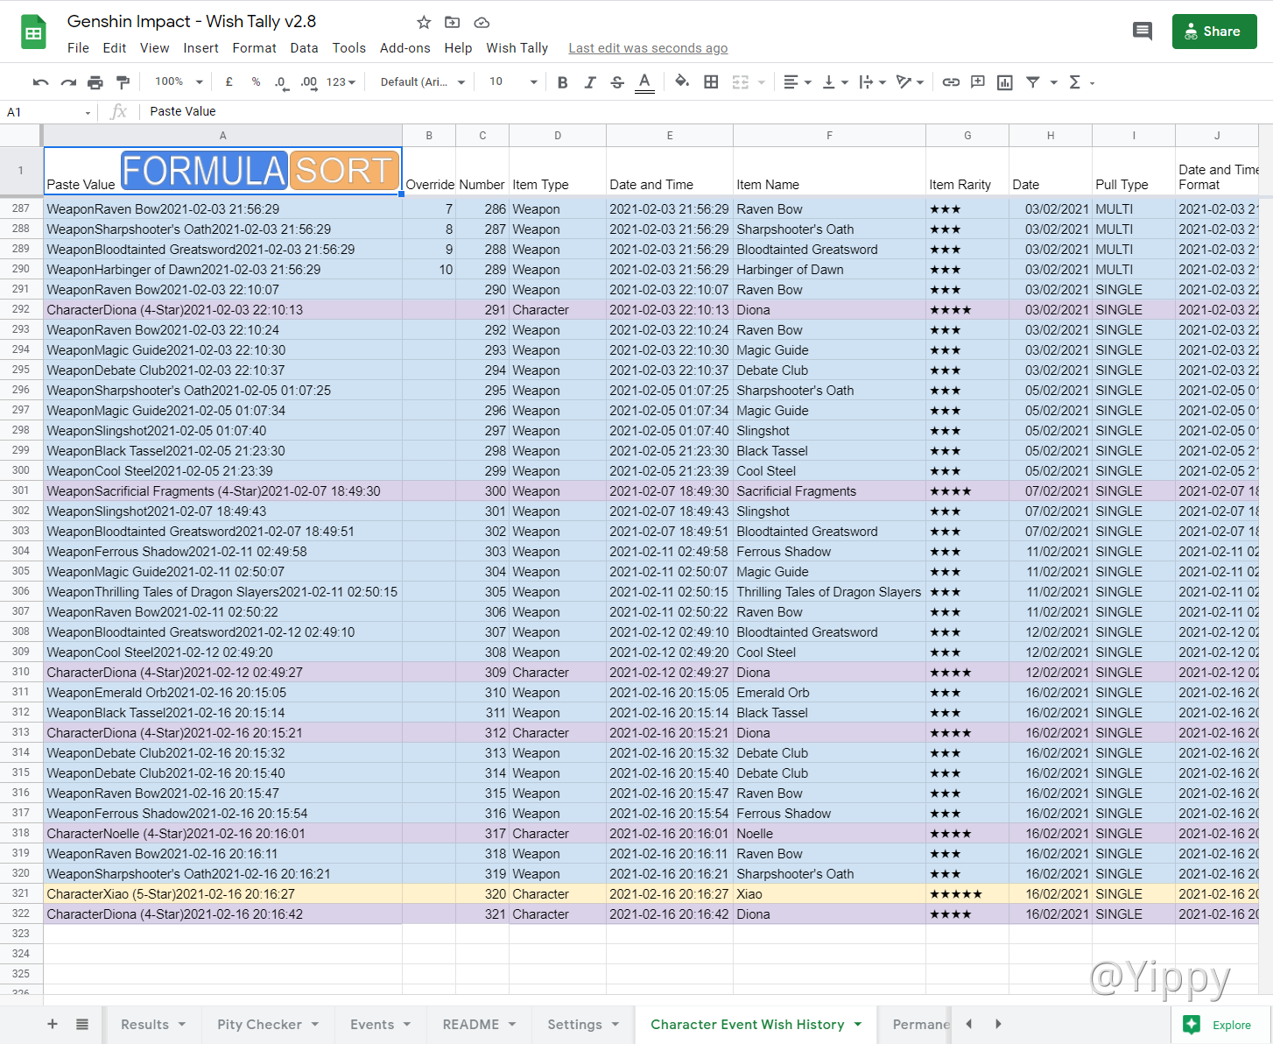Open the zoom 100% dropdown
Image resolution: width=1273 pixels, height=1044 pixels.
[x=179, y=81]
